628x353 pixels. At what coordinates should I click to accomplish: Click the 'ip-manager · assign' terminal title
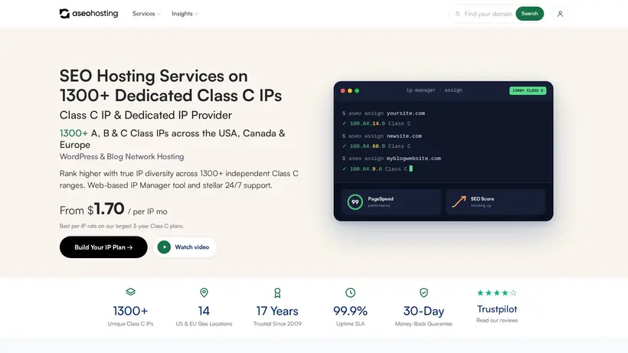point(434,90)
